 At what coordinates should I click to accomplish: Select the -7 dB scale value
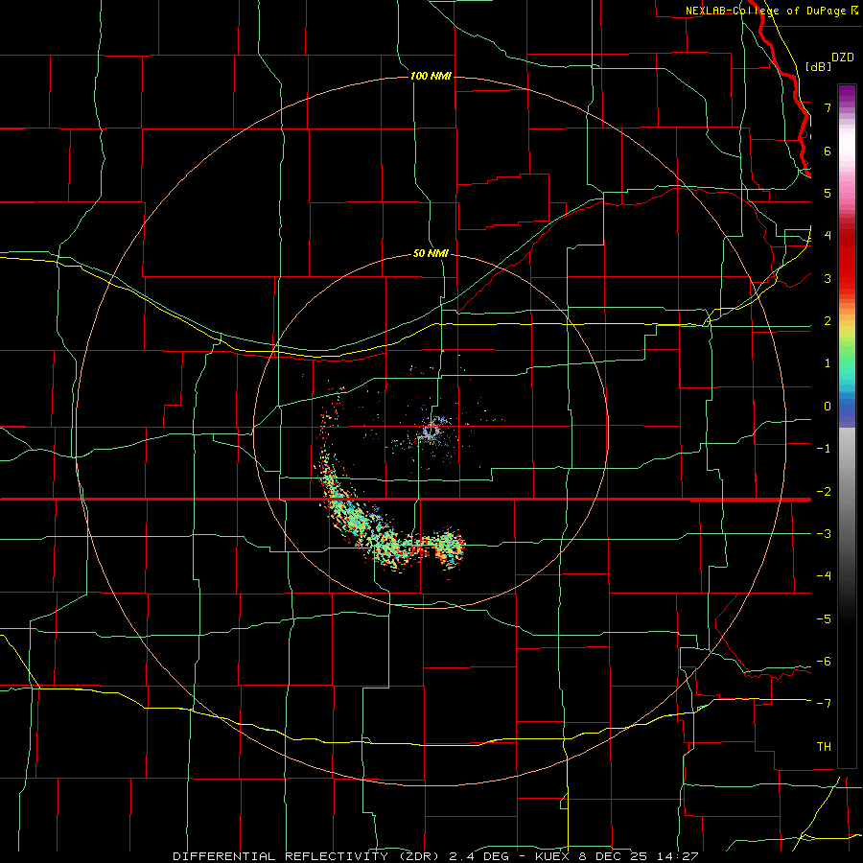[824, 703]
